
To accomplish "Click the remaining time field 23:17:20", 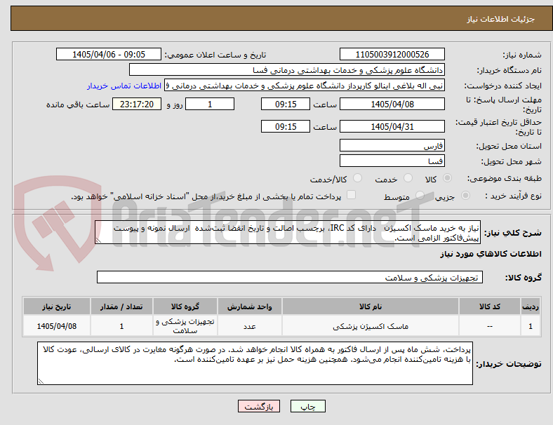I will (x=137, y=104).
